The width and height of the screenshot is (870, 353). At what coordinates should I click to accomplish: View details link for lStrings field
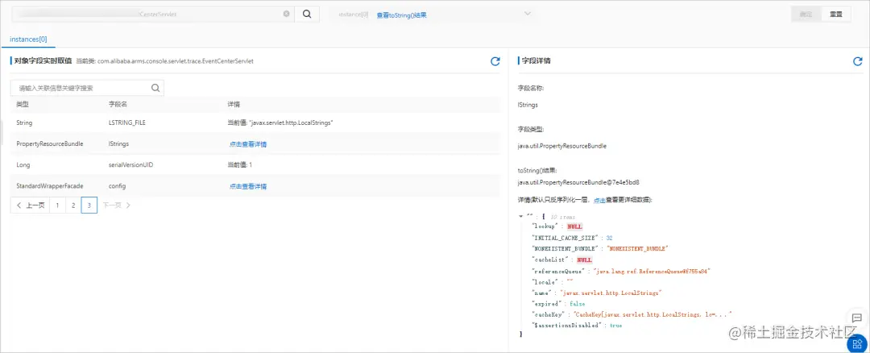(x=248, y=143)
